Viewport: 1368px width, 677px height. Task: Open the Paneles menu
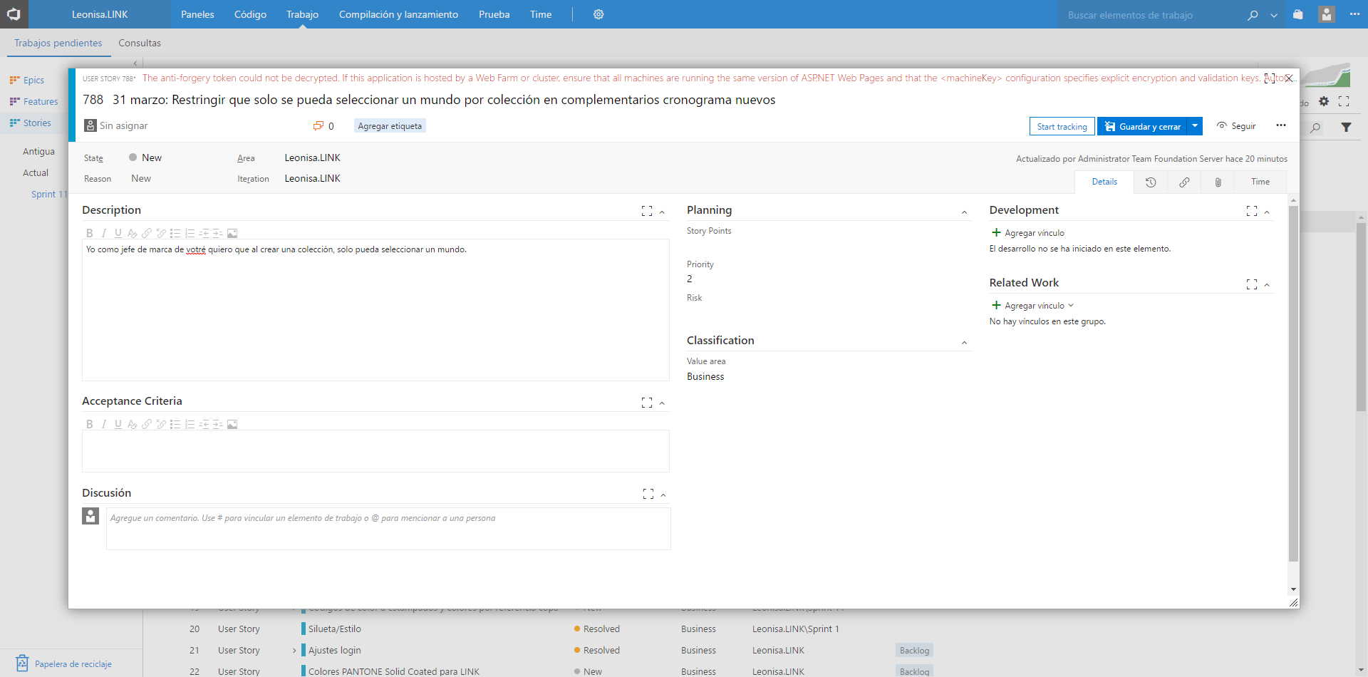(x=197, y=14)
